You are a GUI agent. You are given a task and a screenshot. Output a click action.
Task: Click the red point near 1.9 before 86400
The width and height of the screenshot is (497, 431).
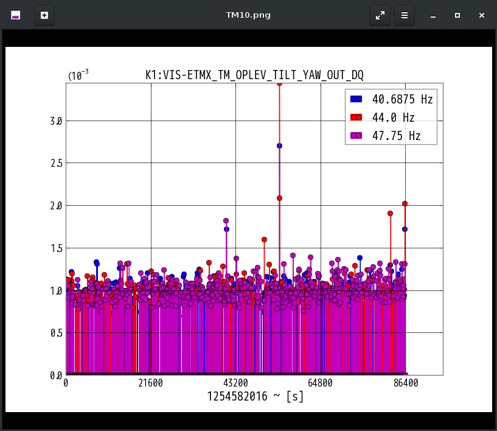point(390,214)
